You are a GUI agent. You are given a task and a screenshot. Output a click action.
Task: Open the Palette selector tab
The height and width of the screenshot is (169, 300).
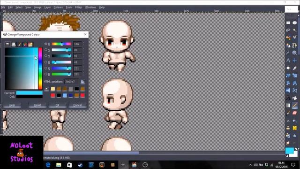pyautogui.click(x=30, y=45)
